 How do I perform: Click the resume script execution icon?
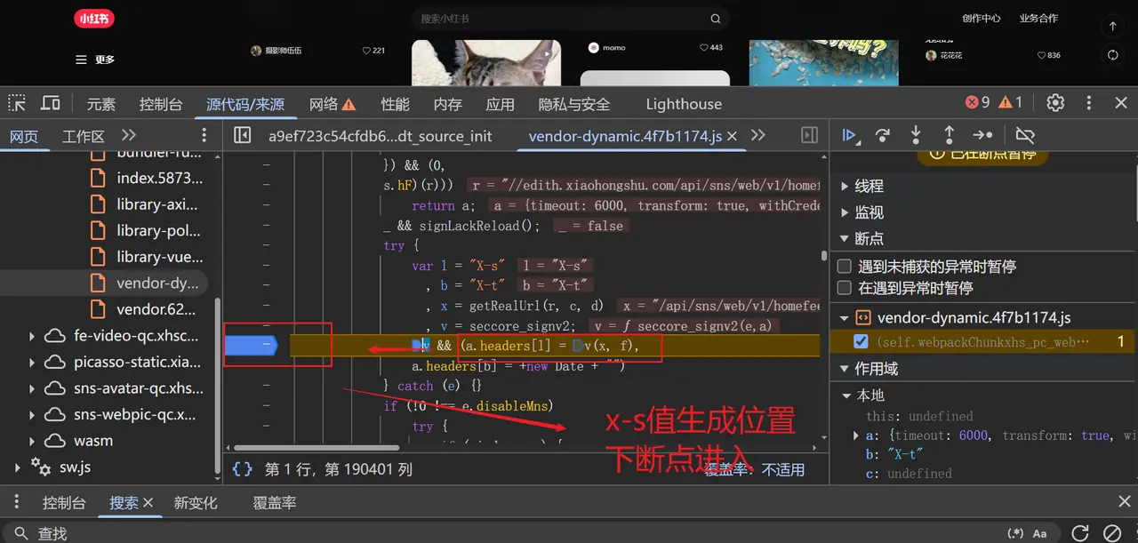849,135
